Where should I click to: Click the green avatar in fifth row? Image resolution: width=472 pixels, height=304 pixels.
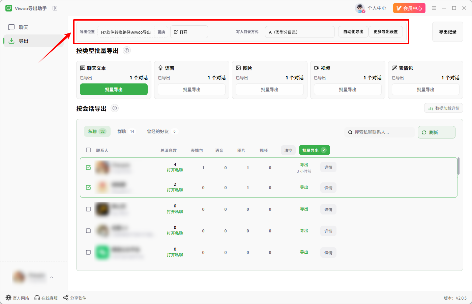[102, 252]
